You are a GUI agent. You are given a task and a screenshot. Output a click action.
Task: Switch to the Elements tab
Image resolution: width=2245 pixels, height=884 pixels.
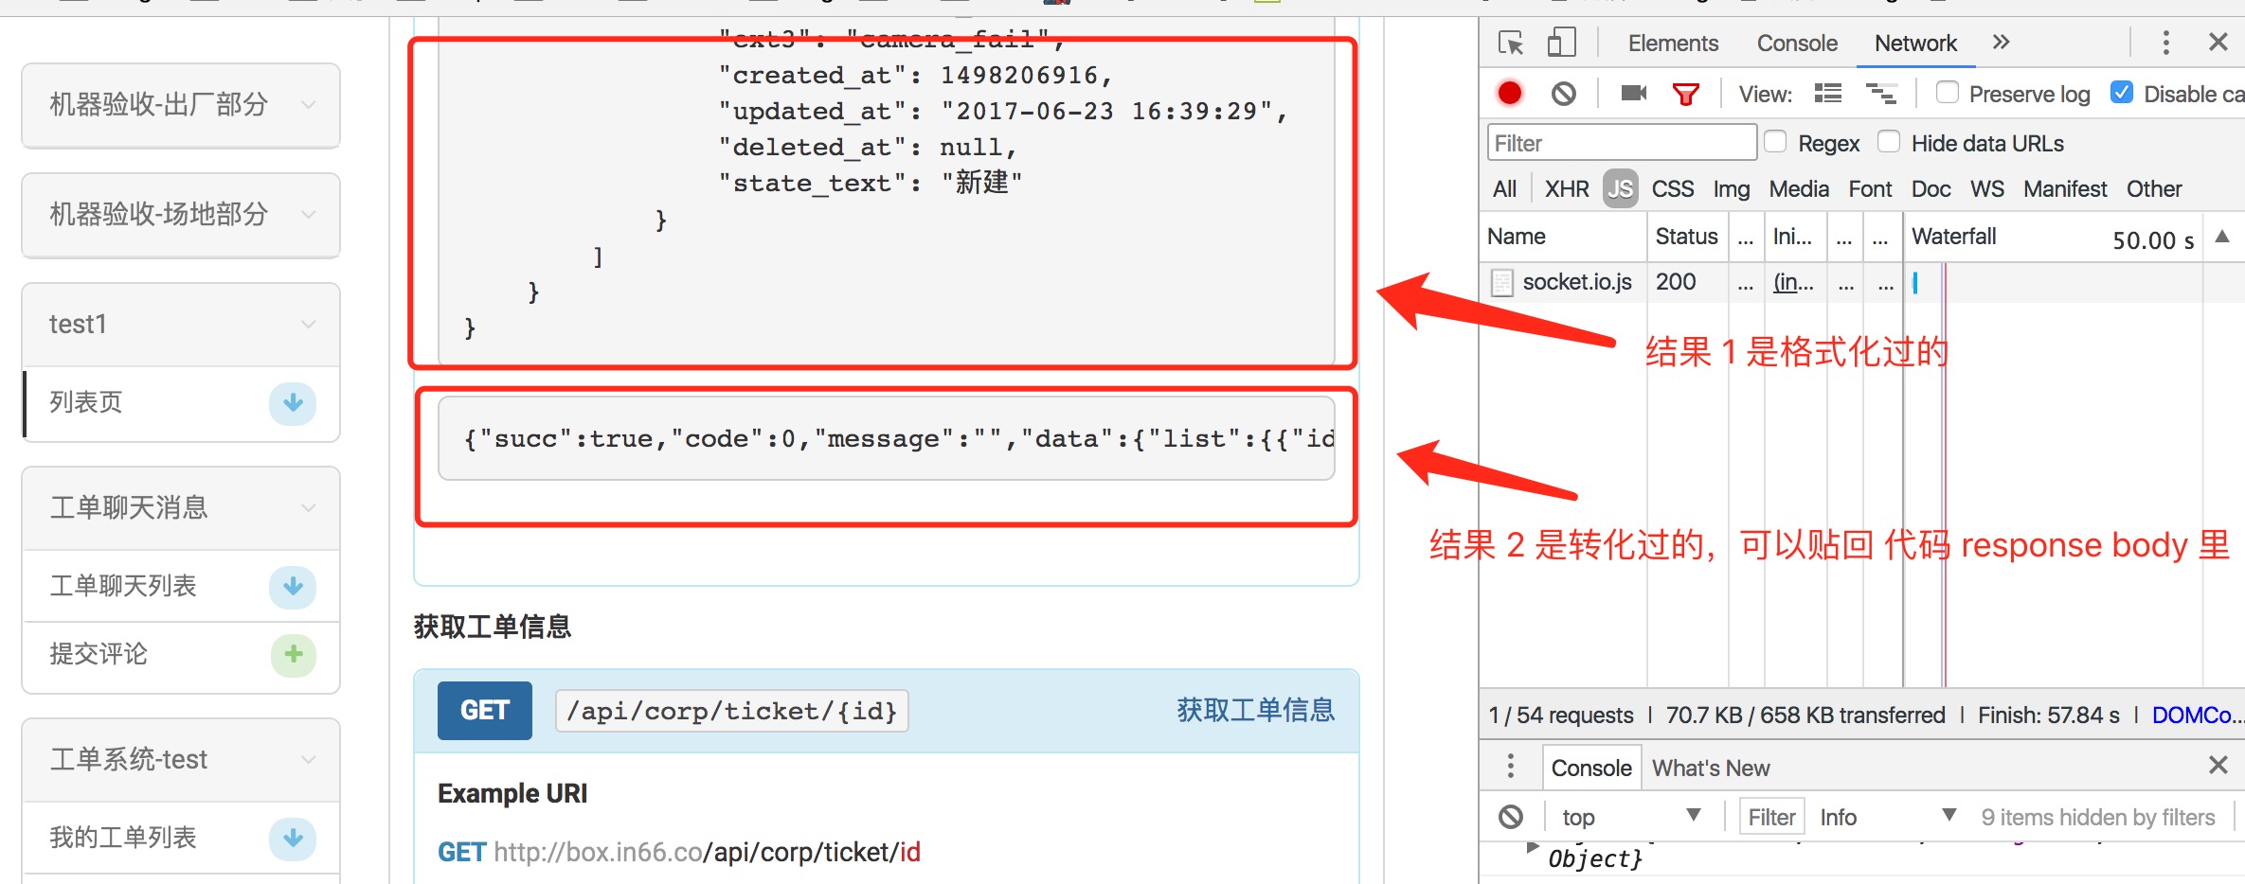[1673, 44]
